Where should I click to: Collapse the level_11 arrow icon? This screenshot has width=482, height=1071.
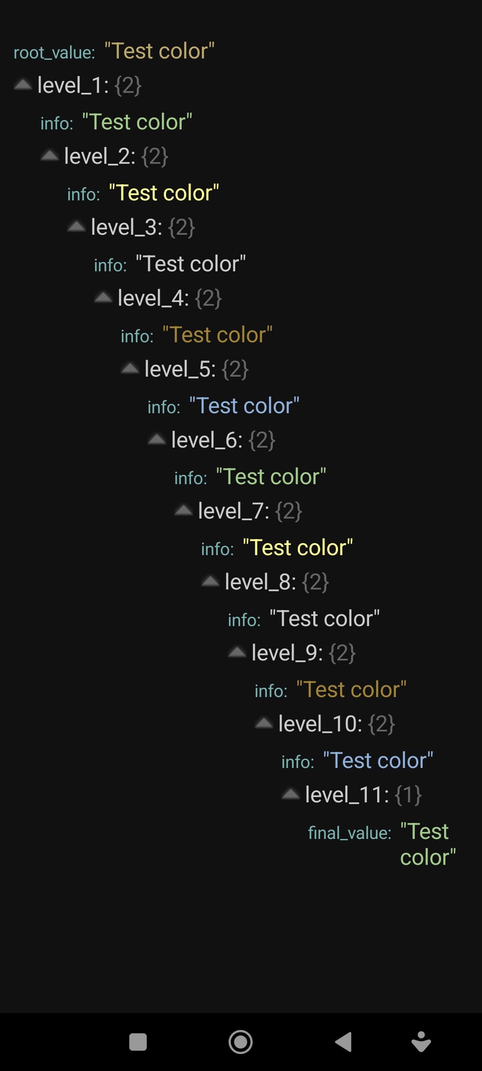click(x=291, y=794)
